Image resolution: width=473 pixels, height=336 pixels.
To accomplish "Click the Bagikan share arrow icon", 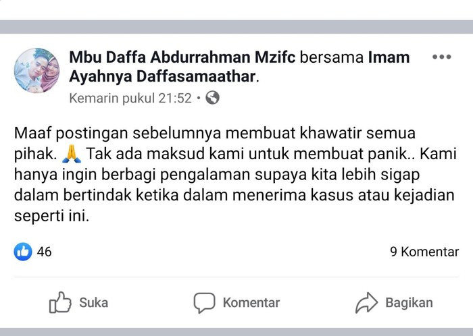I will (x=366, y=302).
